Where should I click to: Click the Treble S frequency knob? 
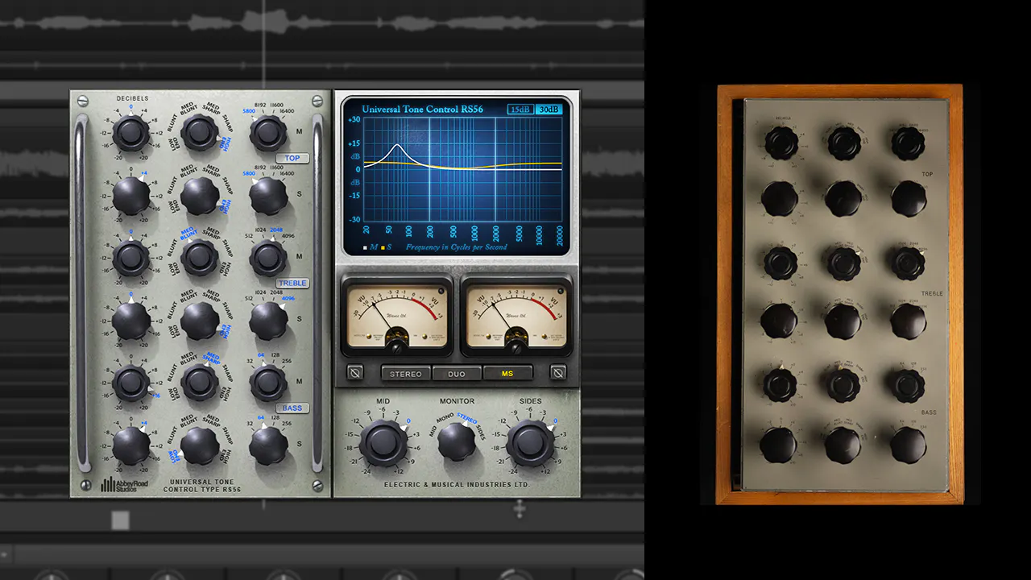pos(268,321)
